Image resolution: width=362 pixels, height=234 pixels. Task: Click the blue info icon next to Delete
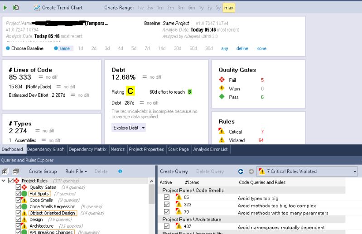pyautogui.click(x=120, y=171)
